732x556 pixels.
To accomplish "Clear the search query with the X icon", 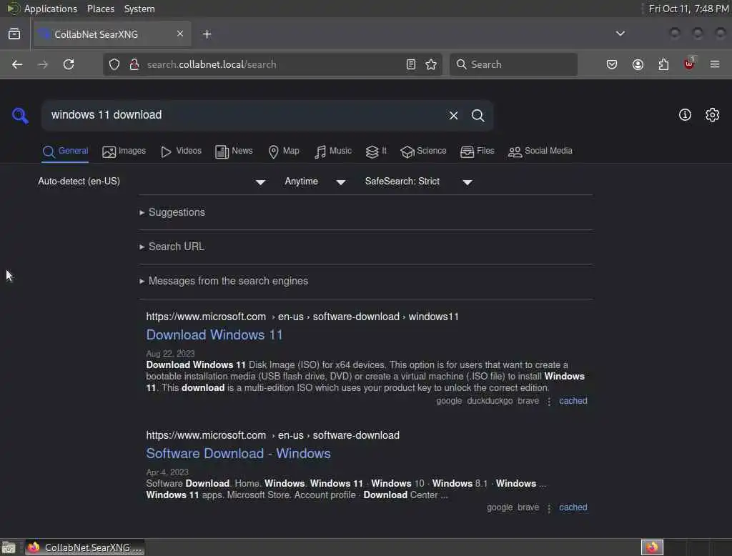I will 453,115.
